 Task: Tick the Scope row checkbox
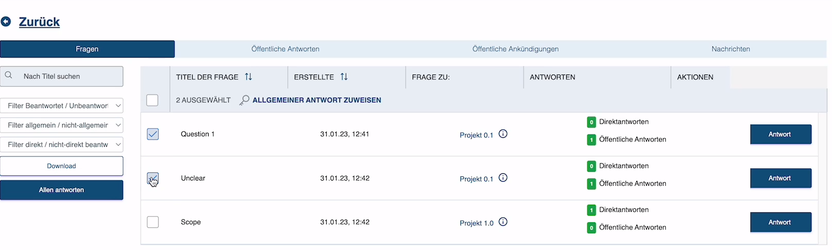(153, 222)
